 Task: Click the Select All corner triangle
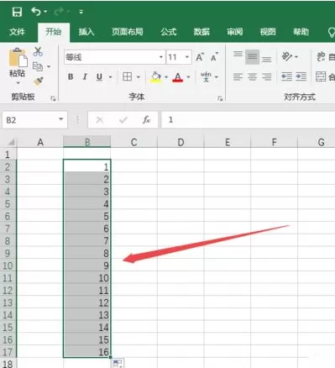(x=11, y=142)
